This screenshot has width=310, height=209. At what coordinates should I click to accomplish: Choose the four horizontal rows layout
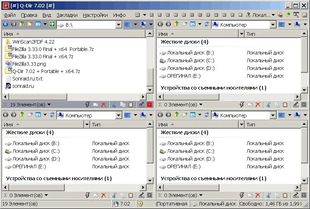[200, 15]
